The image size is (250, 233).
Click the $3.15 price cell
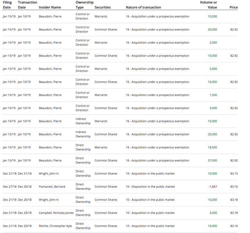[234, 174]
